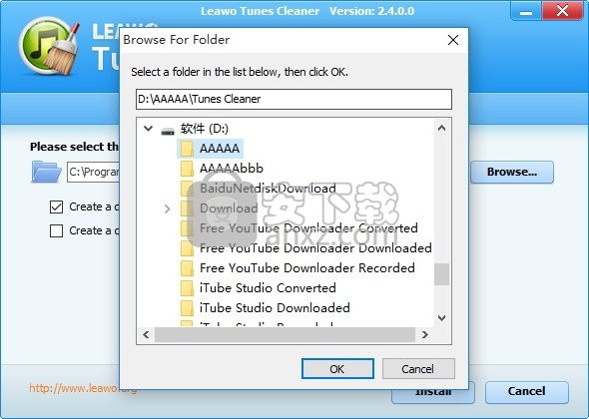The width and height of the screenshot is (589, 419).
Task: Click the installer Browse... button
Action: point(512,172)
